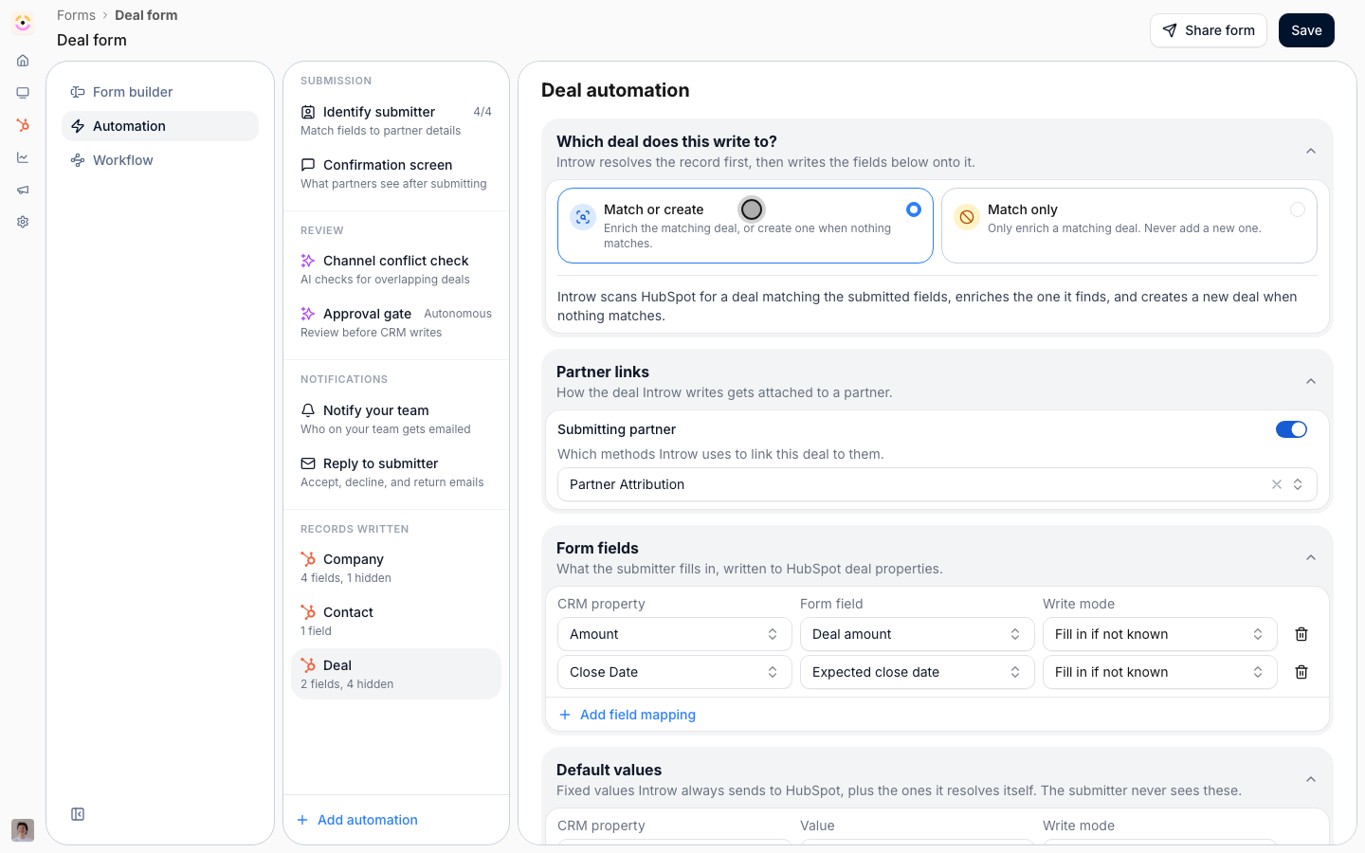Delete the Amount field mapping row

pyautogui.click(x=1301, y=634)
